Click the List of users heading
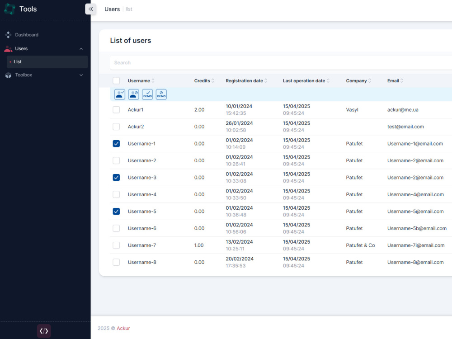The height and width of the screenshot is (339, 452). (x=130, y=41)
